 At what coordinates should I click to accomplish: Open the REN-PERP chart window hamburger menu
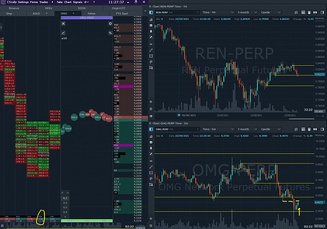tap(150, 6)
